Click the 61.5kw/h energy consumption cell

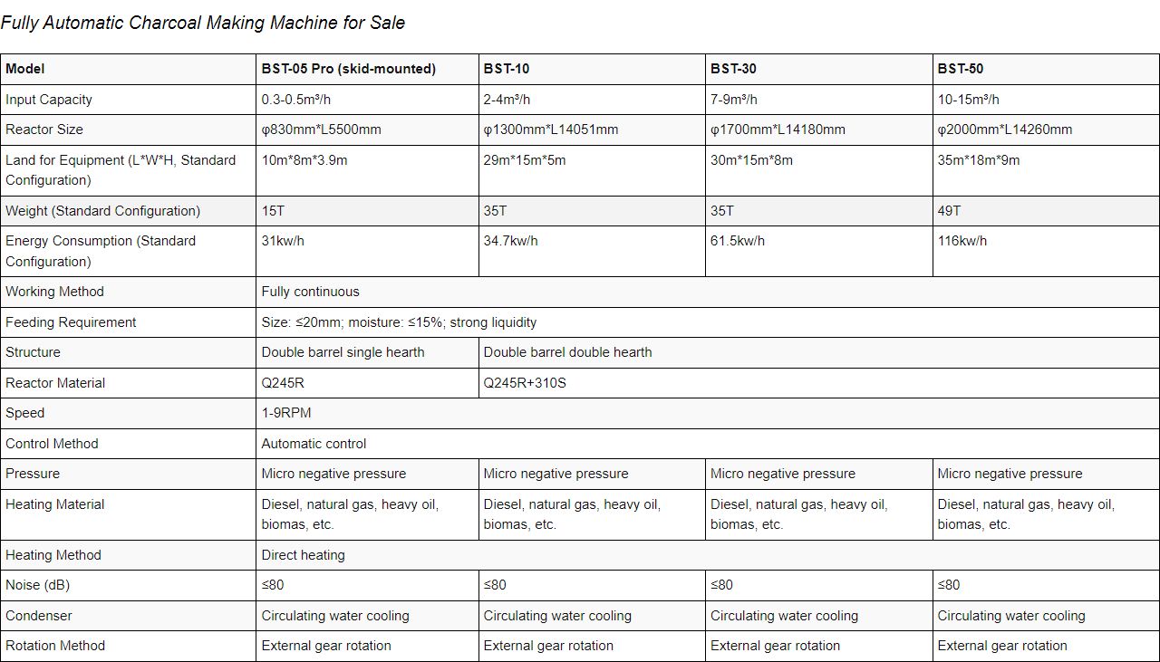pos(818,251)
